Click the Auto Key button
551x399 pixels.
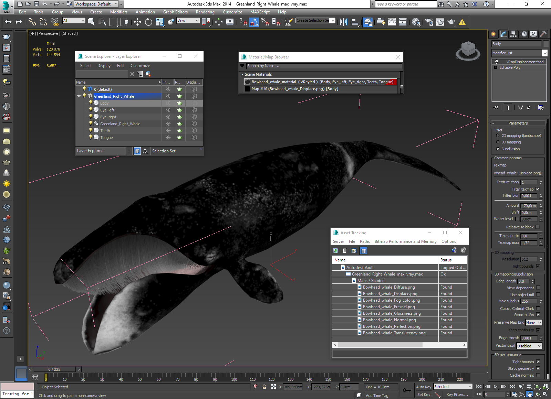424,387
